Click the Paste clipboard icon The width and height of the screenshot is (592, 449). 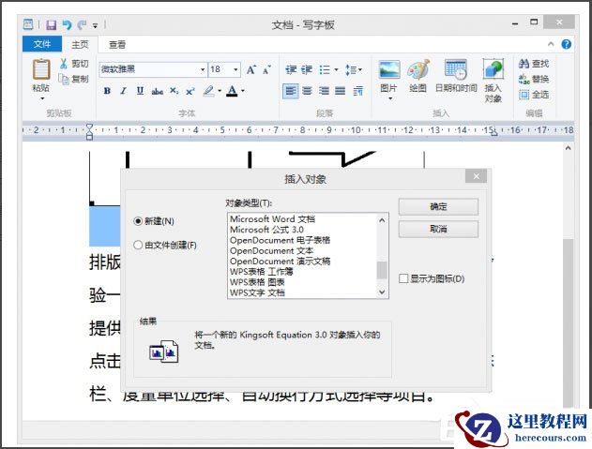click(x=40, y=69)
